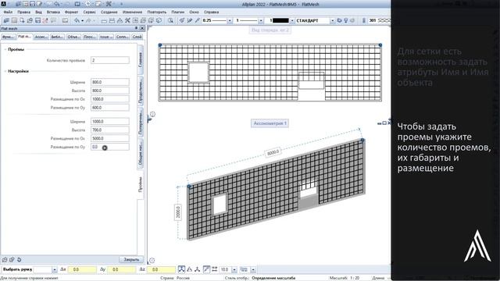Image resolution: width=500 pixels, height=281 pixels.
Task: Click the Δz coordinate input field
Action: (161, 269)
